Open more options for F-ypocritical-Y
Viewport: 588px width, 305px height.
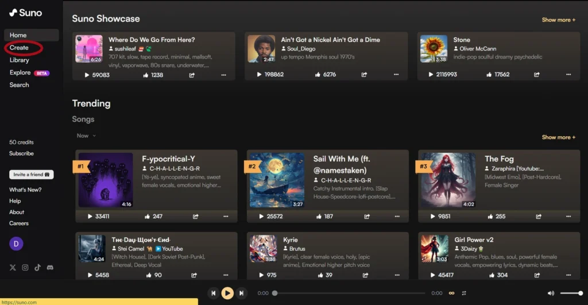tap(226, 217)
